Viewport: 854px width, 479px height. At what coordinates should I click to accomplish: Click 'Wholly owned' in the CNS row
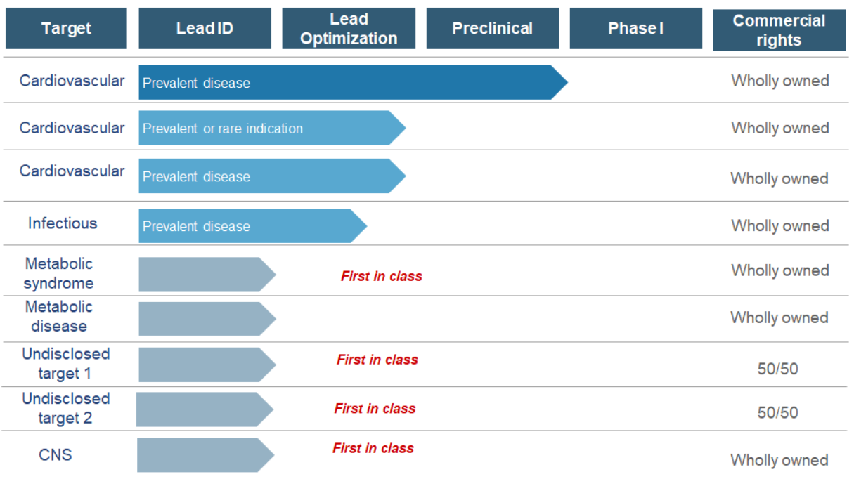click(x=779, y=460)
